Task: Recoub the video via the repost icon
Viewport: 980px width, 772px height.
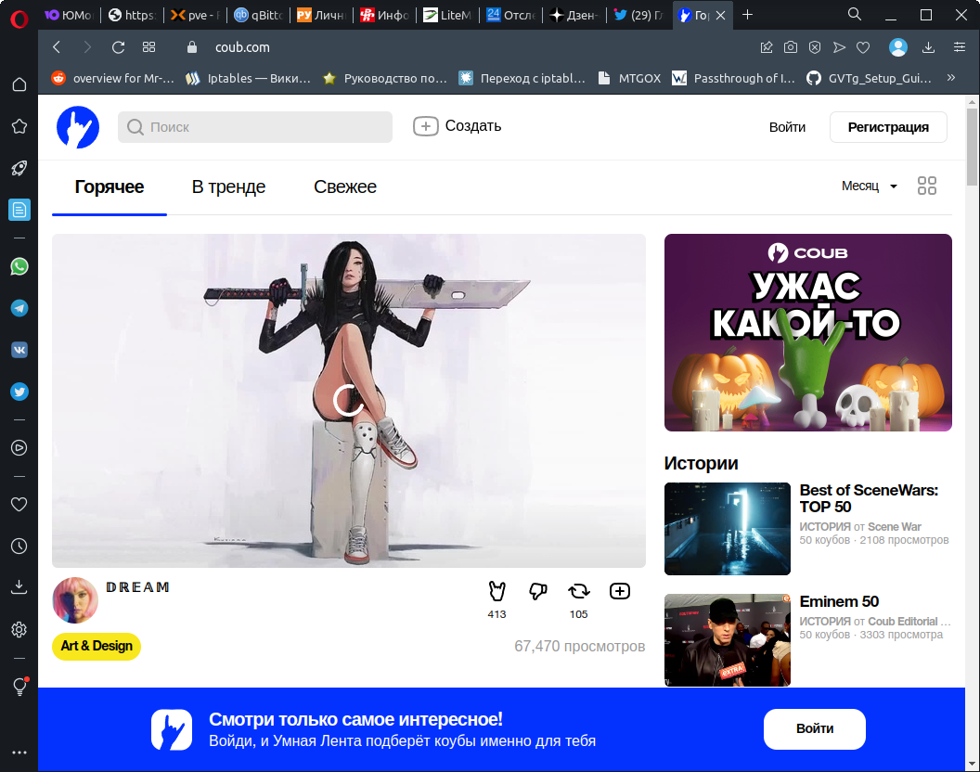Action: click(578, 591)
